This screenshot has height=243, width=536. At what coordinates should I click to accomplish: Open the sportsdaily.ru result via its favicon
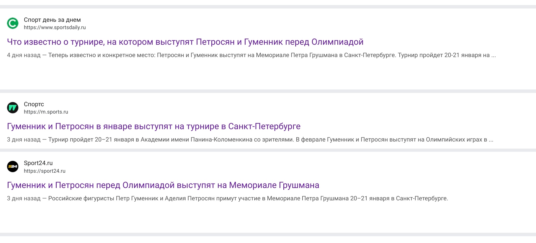point(12,23)
